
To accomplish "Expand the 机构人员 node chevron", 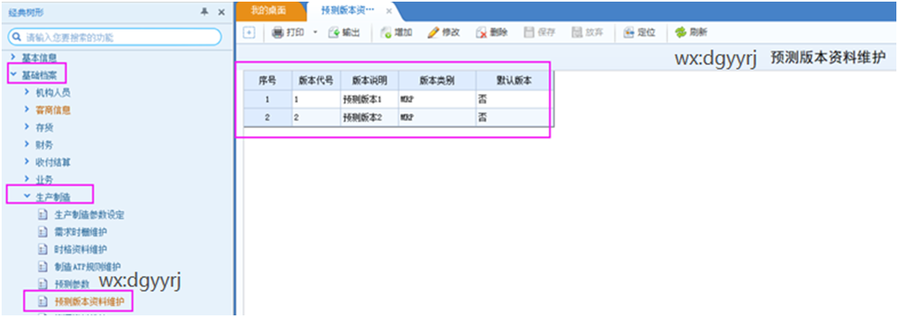I will click(x=26, y=92).
